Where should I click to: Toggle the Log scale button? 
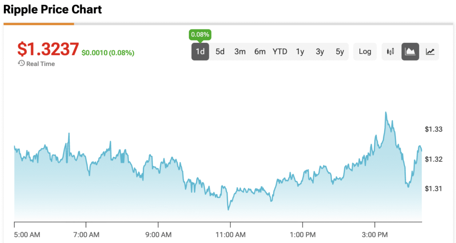[x=365, y=52]
